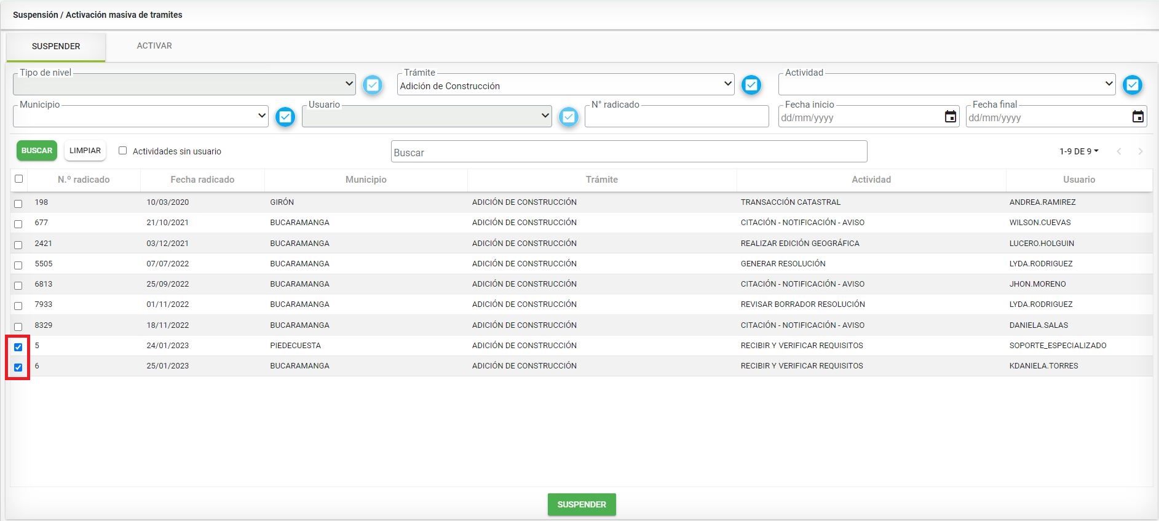Sort by Trámite column header

click(x=602, y=180)
